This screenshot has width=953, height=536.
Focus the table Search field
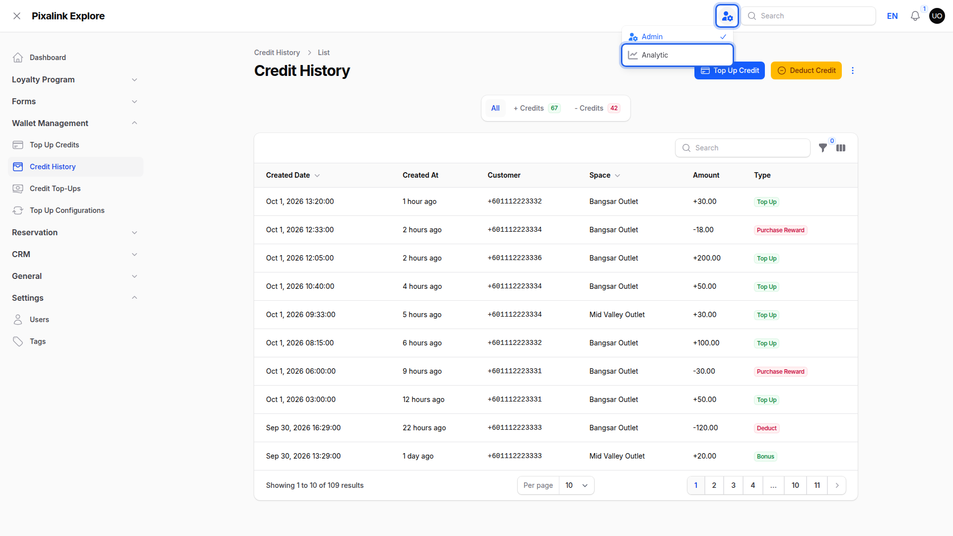[x=743, y=148]
